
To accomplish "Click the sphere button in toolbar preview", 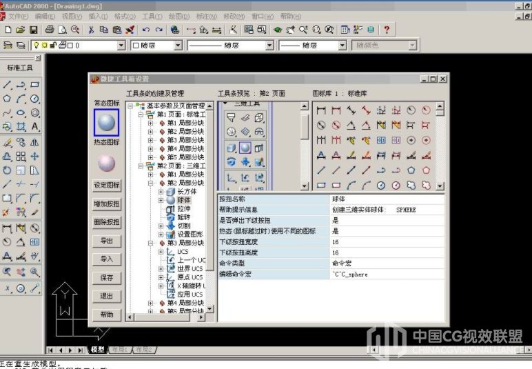I will (x=245, y=148).
